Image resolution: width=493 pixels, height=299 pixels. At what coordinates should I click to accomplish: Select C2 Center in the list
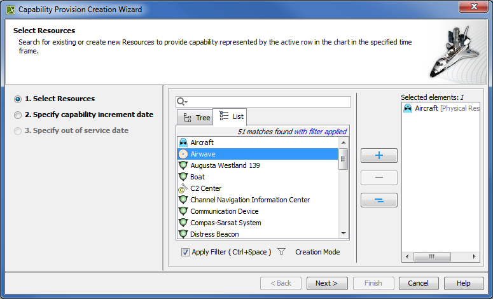206,188
